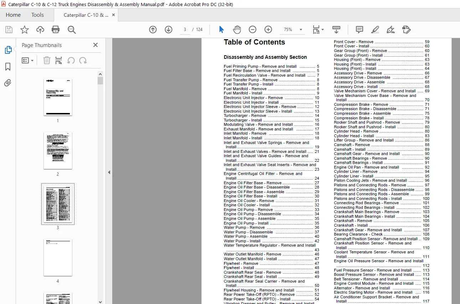460x304 pixels.
Task: Click the 'Table of Contents' heading
Action: click(254, 42)
